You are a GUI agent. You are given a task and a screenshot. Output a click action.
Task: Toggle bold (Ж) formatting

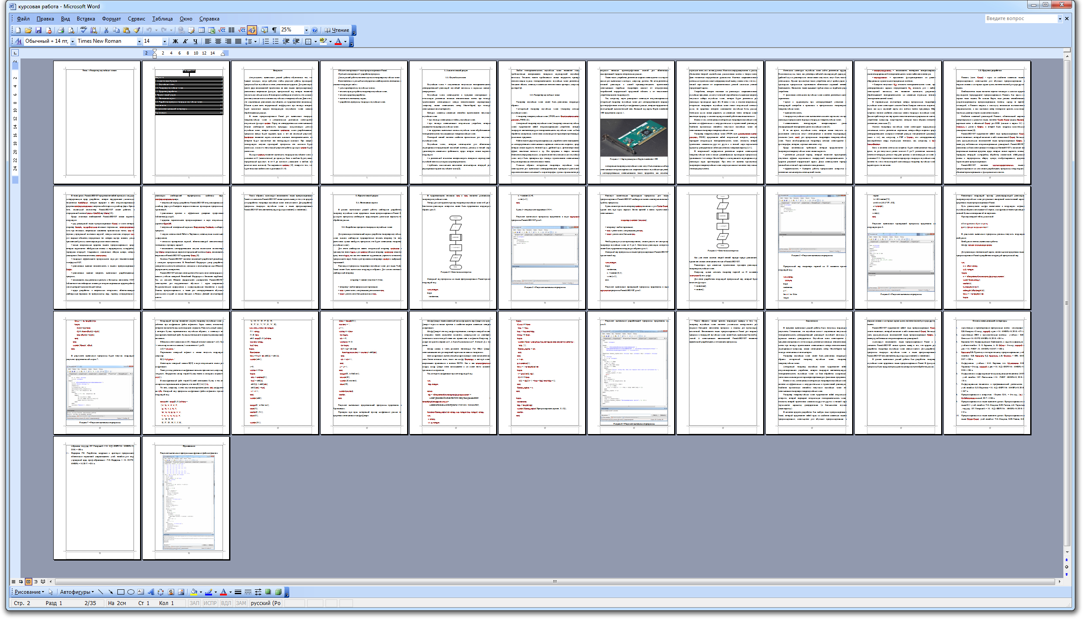175,41
